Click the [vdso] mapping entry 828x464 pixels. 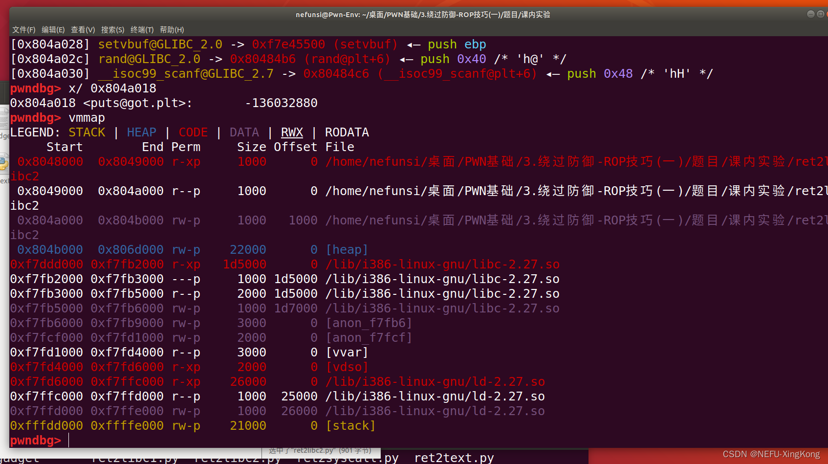[347, 367]
